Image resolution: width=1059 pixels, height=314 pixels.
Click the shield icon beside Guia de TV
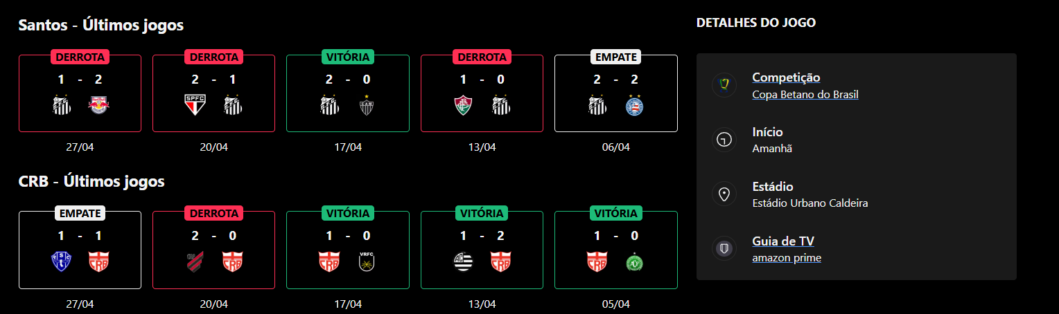click(724, 249)
